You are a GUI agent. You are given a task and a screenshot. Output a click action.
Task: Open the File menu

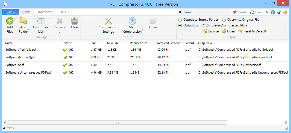tap(10, 12)
